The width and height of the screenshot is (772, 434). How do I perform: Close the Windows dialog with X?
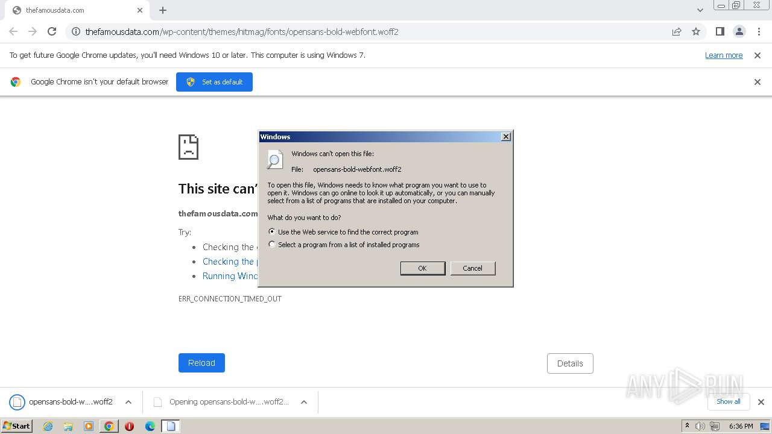(506, 137)
